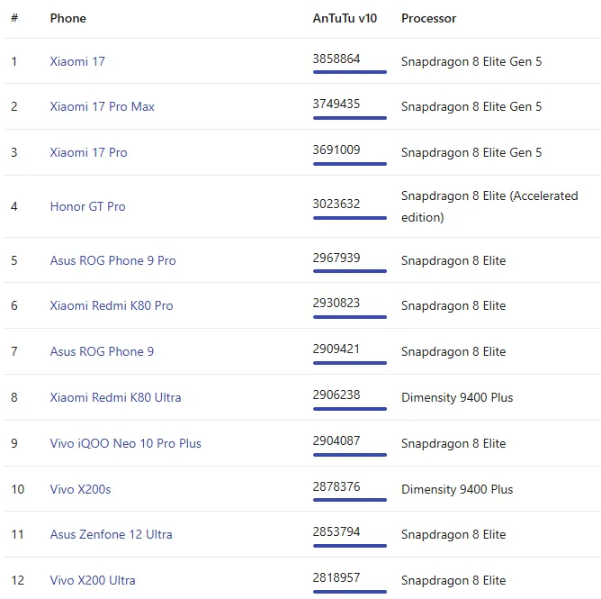The image size is (601, 599).
Task: Open Vivo iQOO Neo 10 Pro Plus
Action: coord(125,443)
